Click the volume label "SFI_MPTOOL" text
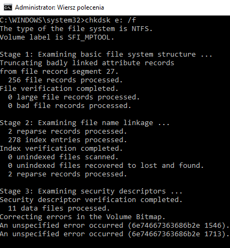Screen dimensions: 230x248 [x=89, y=37]
